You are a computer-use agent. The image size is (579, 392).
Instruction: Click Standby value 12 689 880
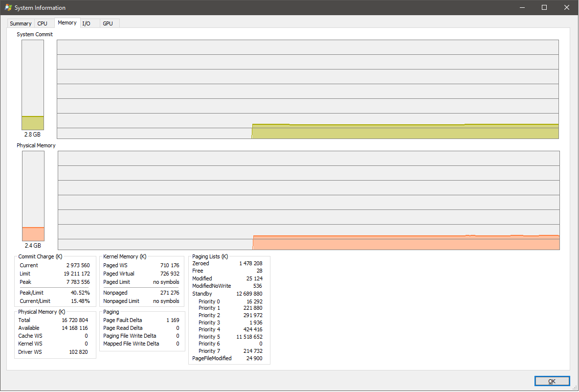tap(249, 294)
